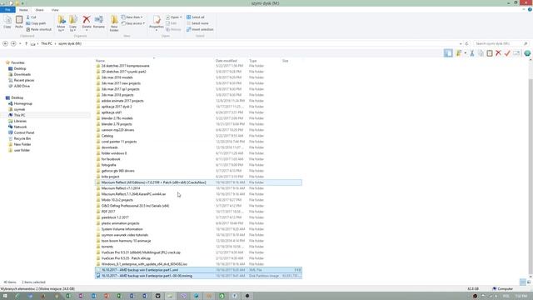Image resolution: width=533 pixels, height=300 pixels.
Task: Open the Easy access dropdown
Action: click(133, 23)
